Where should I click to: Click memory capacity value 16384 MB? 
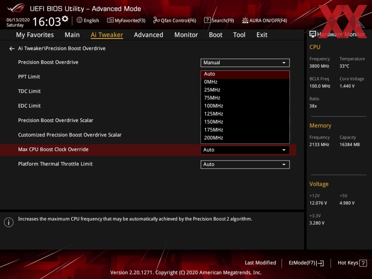tap(350, 145)
